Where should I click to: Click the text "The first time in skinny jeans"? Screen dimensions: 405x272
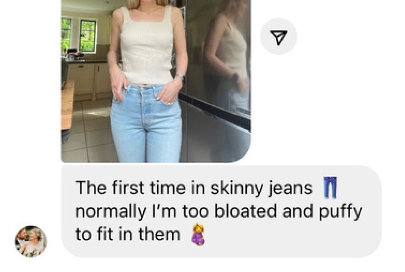(194, 188)
